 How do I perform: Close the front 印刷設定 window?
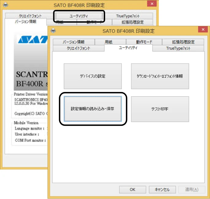click(x=203, y=30)
